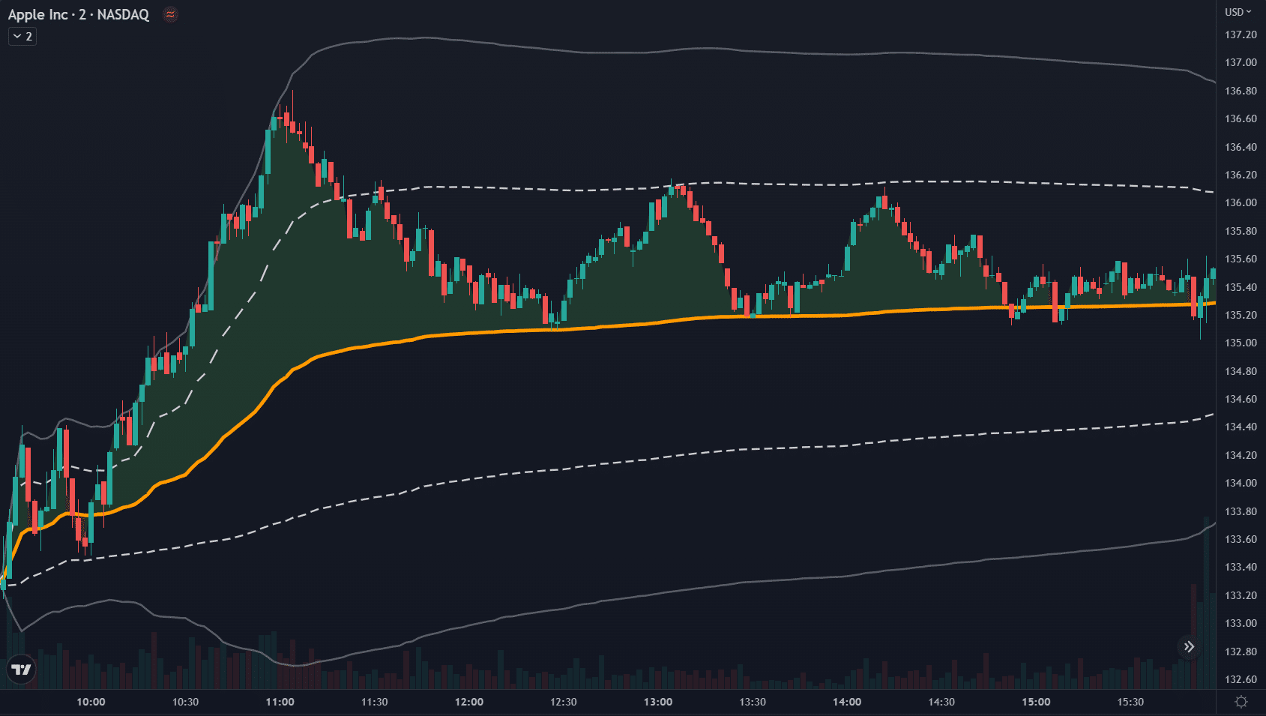
Task: Click the 10:00 time axis label
Action: 91,702
